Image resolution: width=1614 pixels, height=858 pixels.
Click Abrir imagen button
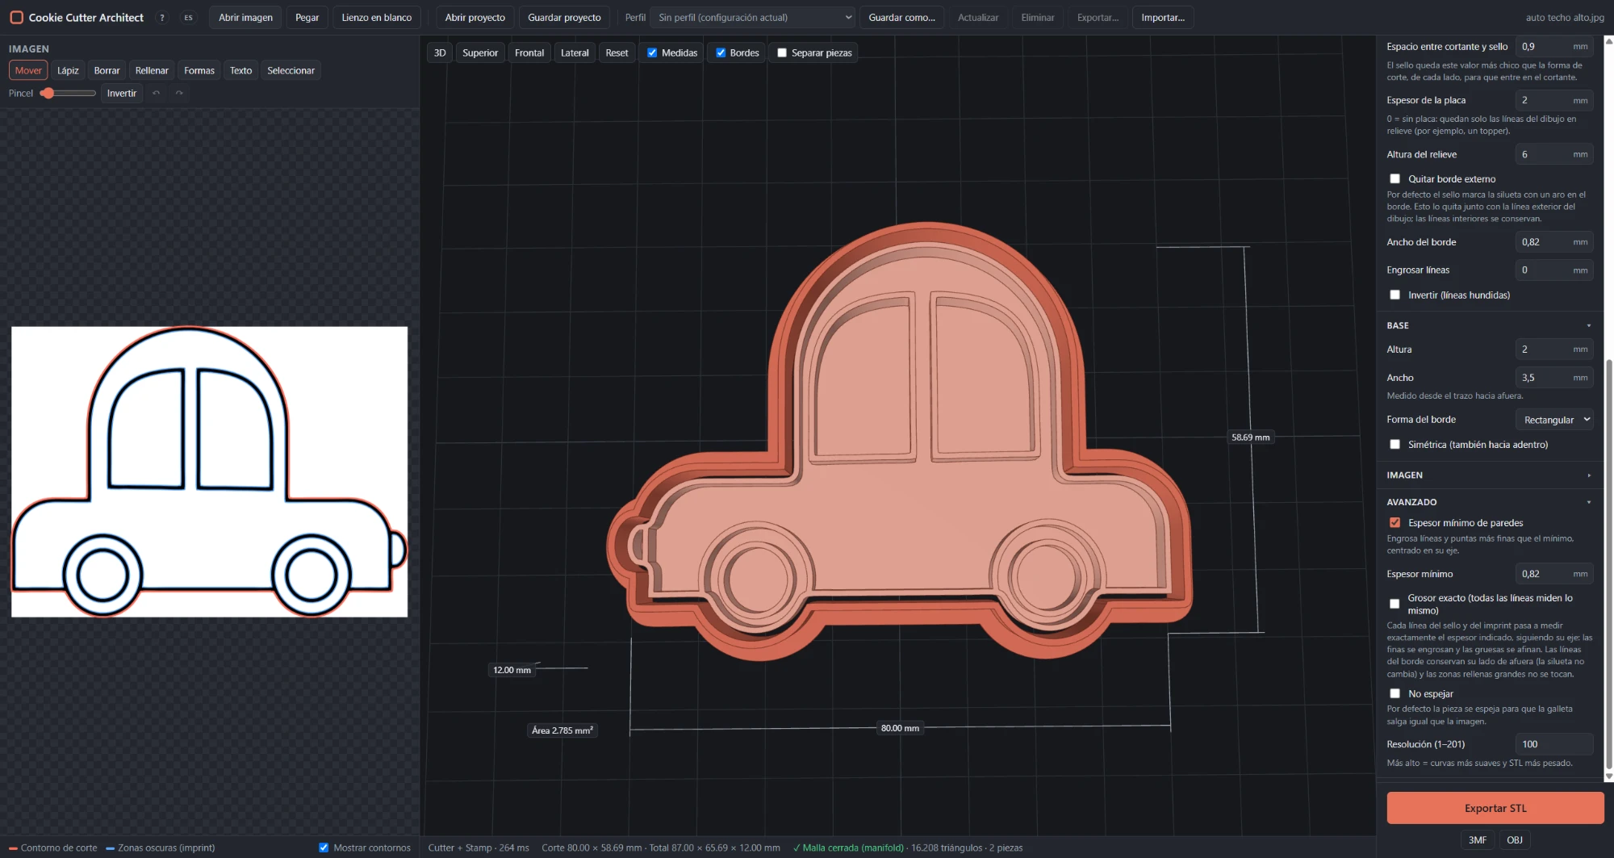245,18
